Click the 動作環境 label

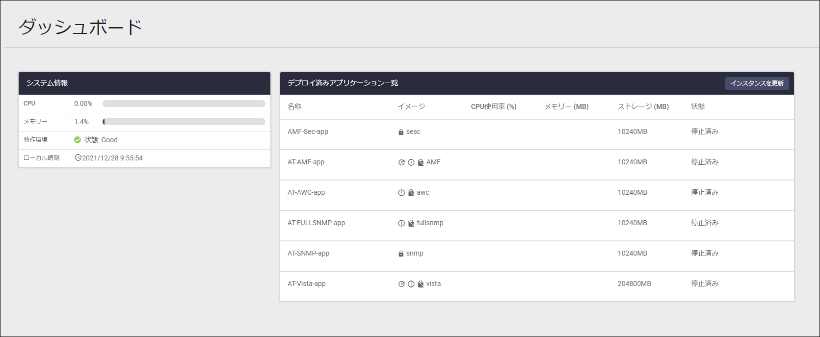tap(35, 140)
